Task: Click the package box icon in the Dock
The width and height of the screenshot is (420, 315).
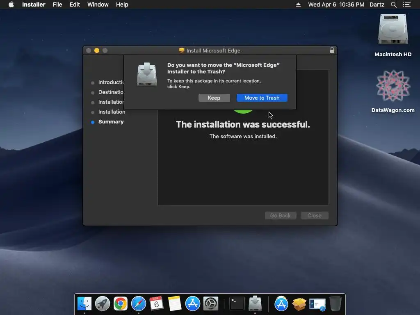Action: pos(299,304)
